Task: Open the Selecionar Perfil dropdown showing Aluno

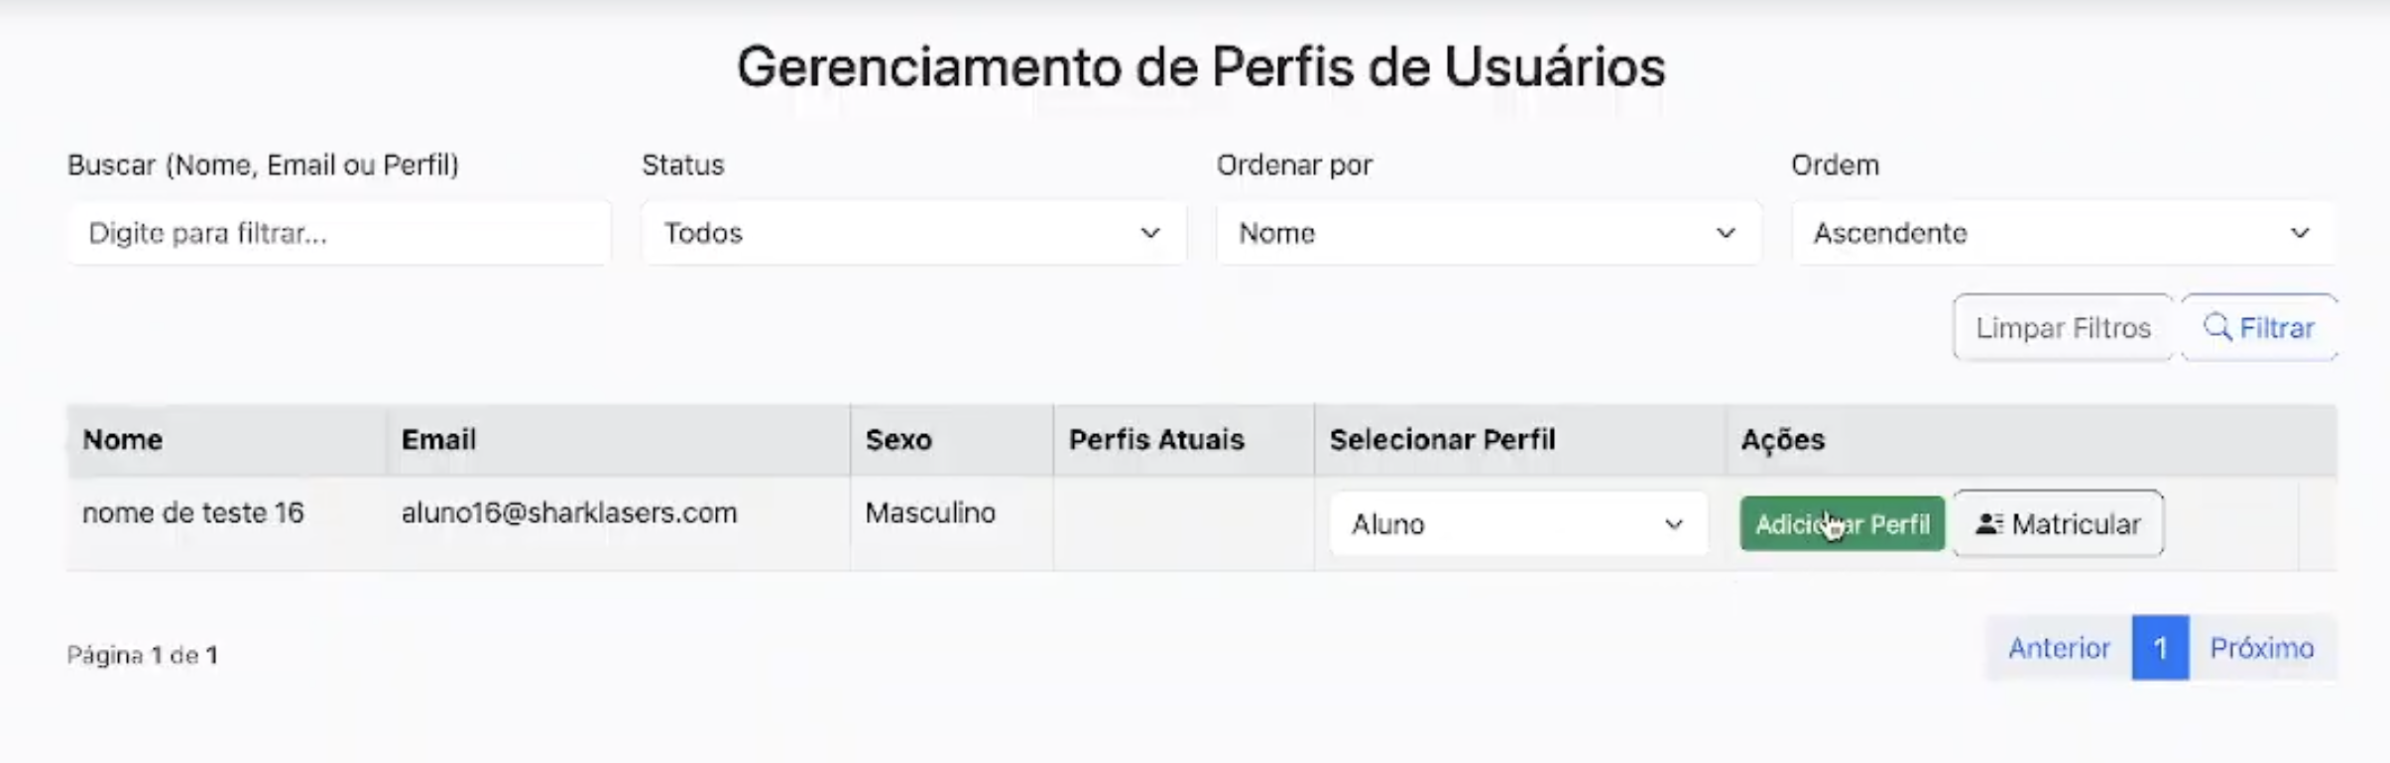Action: (x=1517, y=524)
